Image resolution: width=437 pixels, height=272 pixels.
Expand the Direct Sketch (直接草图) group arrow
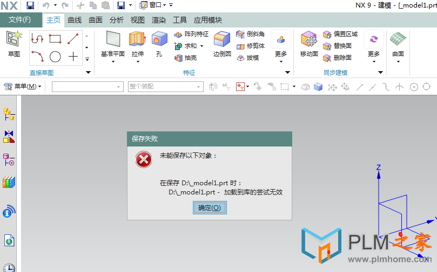(89, 73)
